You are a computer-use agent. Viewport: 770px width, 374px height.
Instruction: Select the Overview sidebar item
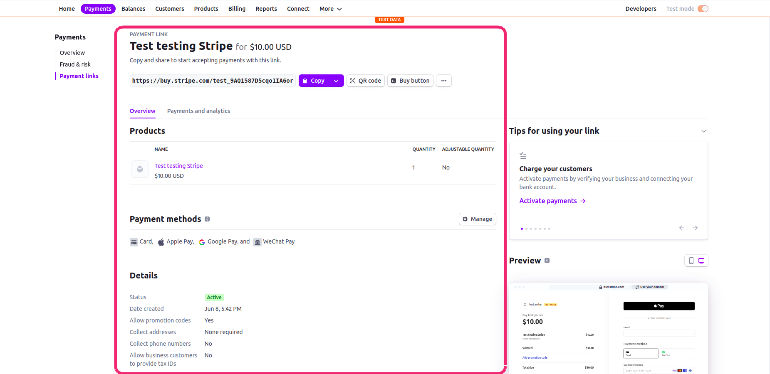[72, 53]
